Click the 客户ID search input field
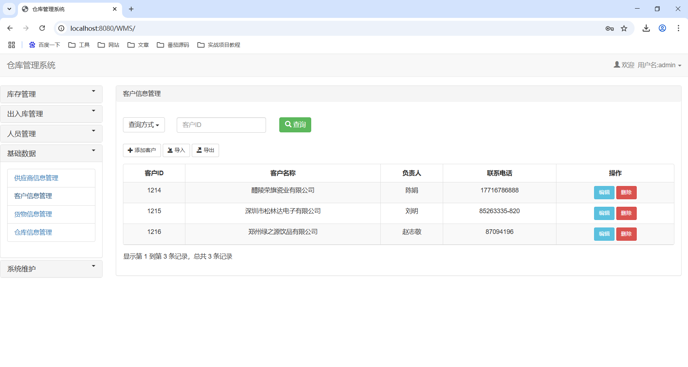 pos(221,125)
